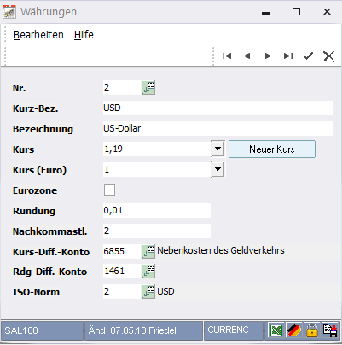Screen dimensions: 342x345
Task: Go to the previous record
Action: [x=246, y=56]
